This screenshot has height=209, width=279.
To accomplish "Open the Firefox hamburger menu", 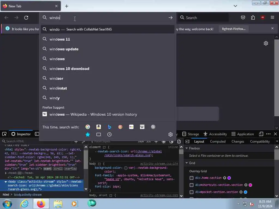I will coord(272,17).
